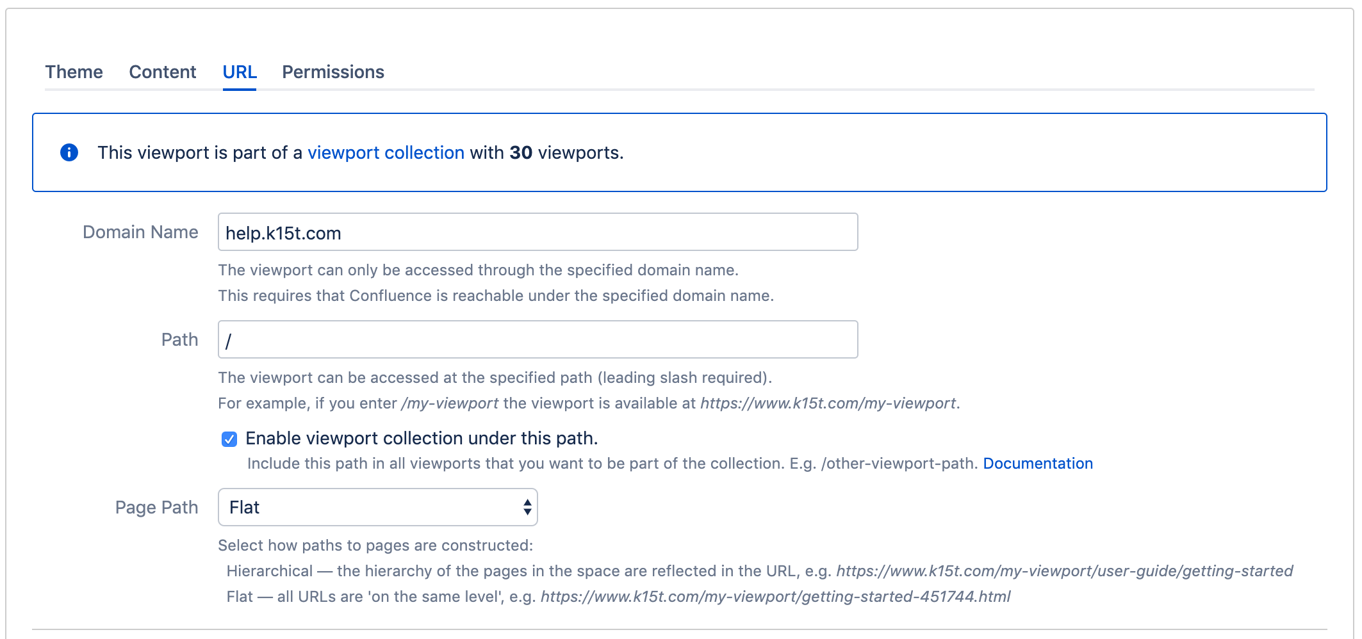The width and height of the screenshot is (1362, 639).
Task: Click the Domain Name label
Action: click(140, 232)
